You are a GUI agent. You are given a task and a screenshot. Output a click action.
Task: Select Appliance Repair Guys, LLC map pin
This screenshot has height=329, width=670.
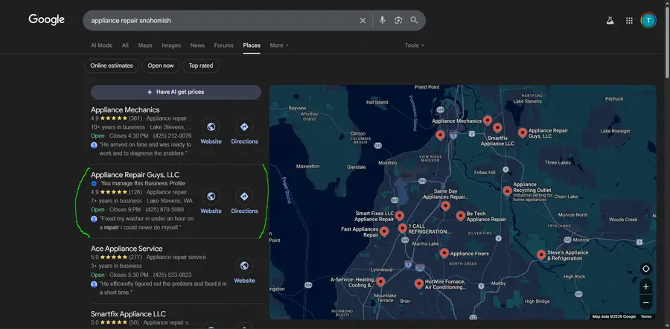(x=522, y=132)
